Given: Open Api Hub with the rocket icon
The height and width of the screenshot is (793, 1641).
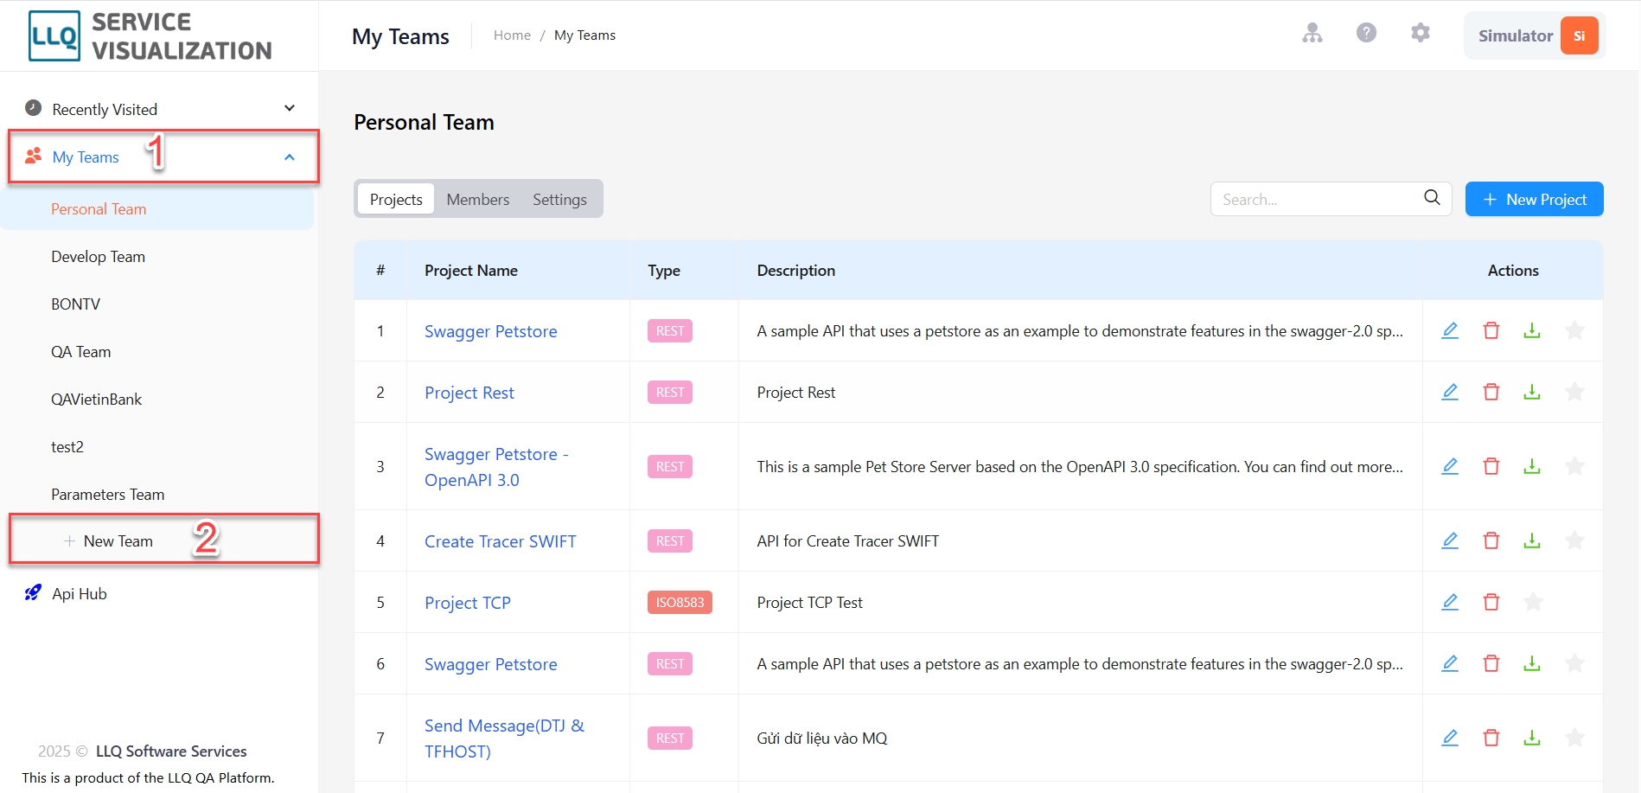Looking at the screenshot, I should pos(33,593).
